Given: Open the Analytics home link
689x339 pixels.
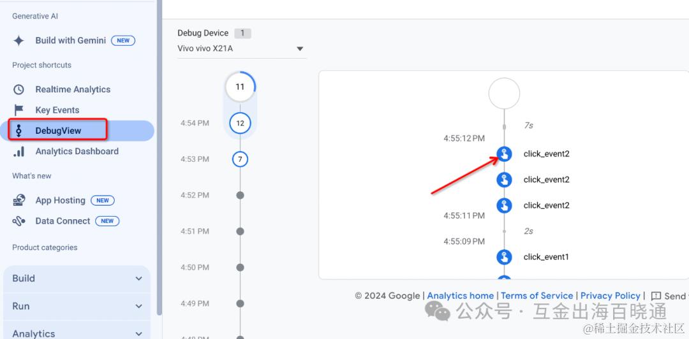Looking at the screenshot, I should point(461,296).
